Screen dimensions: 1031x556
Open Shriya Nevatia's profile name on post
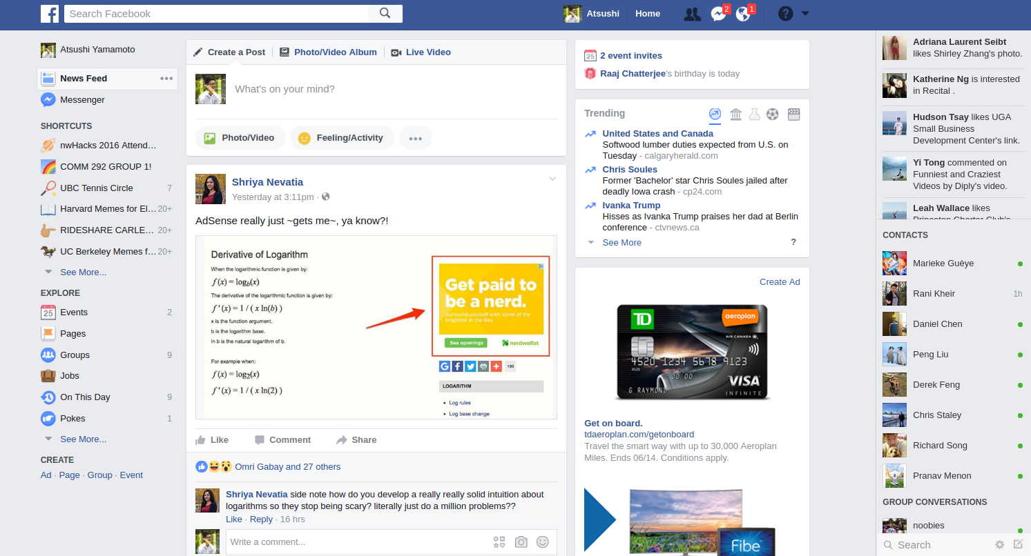point(267,182)
